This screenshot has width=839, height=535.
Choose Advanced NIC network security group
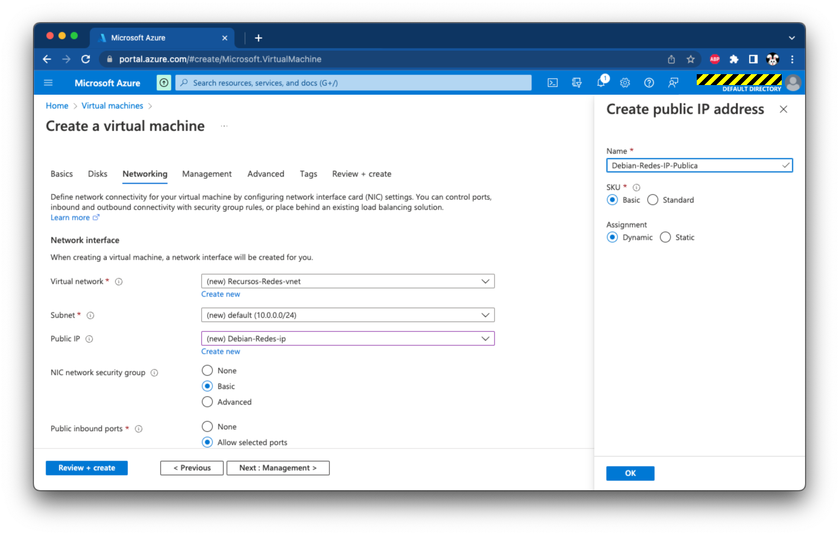pyautogui.click(x=207, y=402)
